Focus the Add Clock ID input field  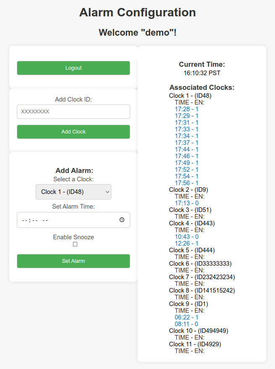(x=73, y=112)
